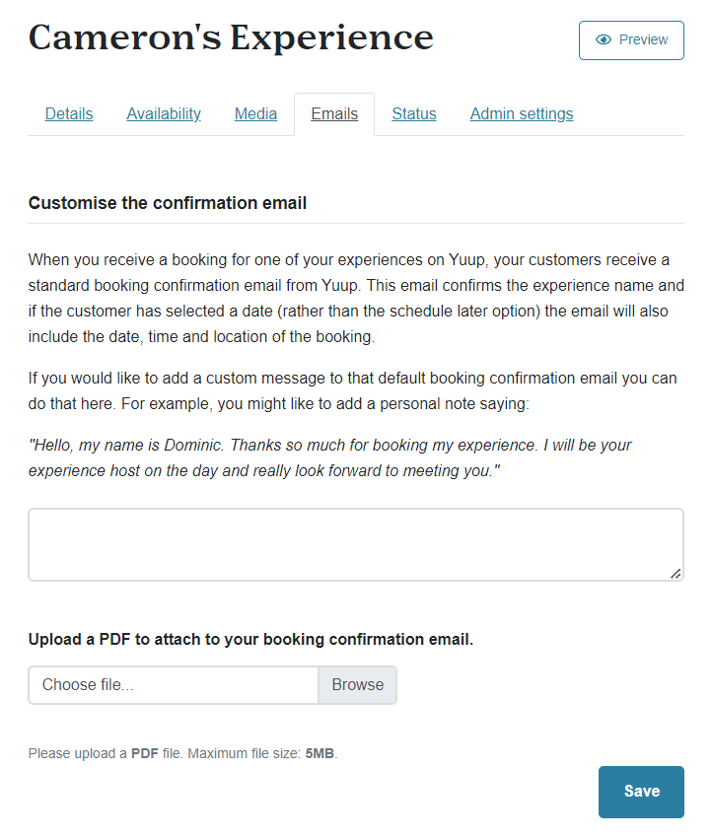This screenshot has width=712, height=838.
Task: Switch to the Status tab
Action: (414, 113)
